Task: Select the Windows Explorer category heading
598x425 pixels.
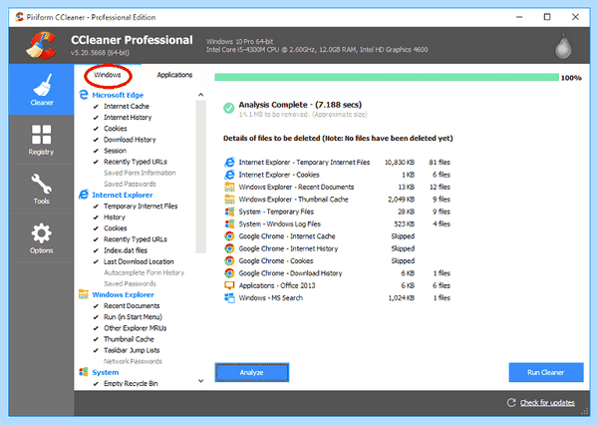Action: (123, 294)
